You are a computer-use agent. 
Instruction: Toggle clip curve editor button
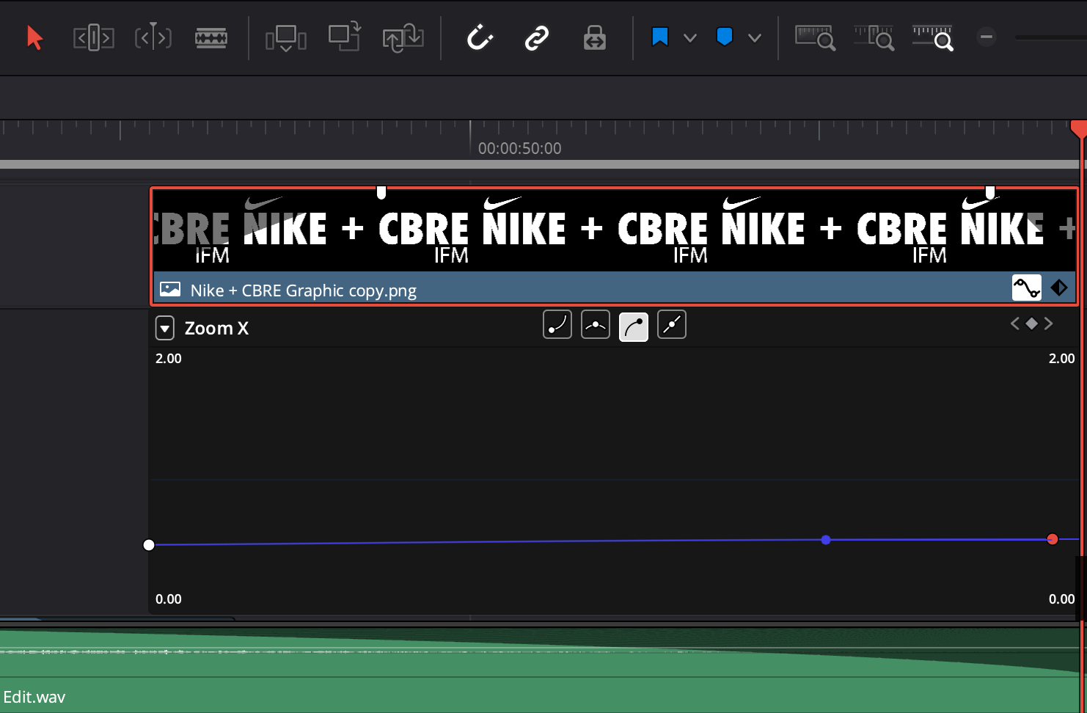1027,288
